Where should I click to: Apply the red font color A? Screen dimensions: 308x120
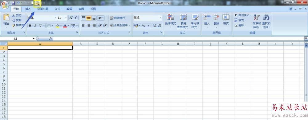pos(65,26)
